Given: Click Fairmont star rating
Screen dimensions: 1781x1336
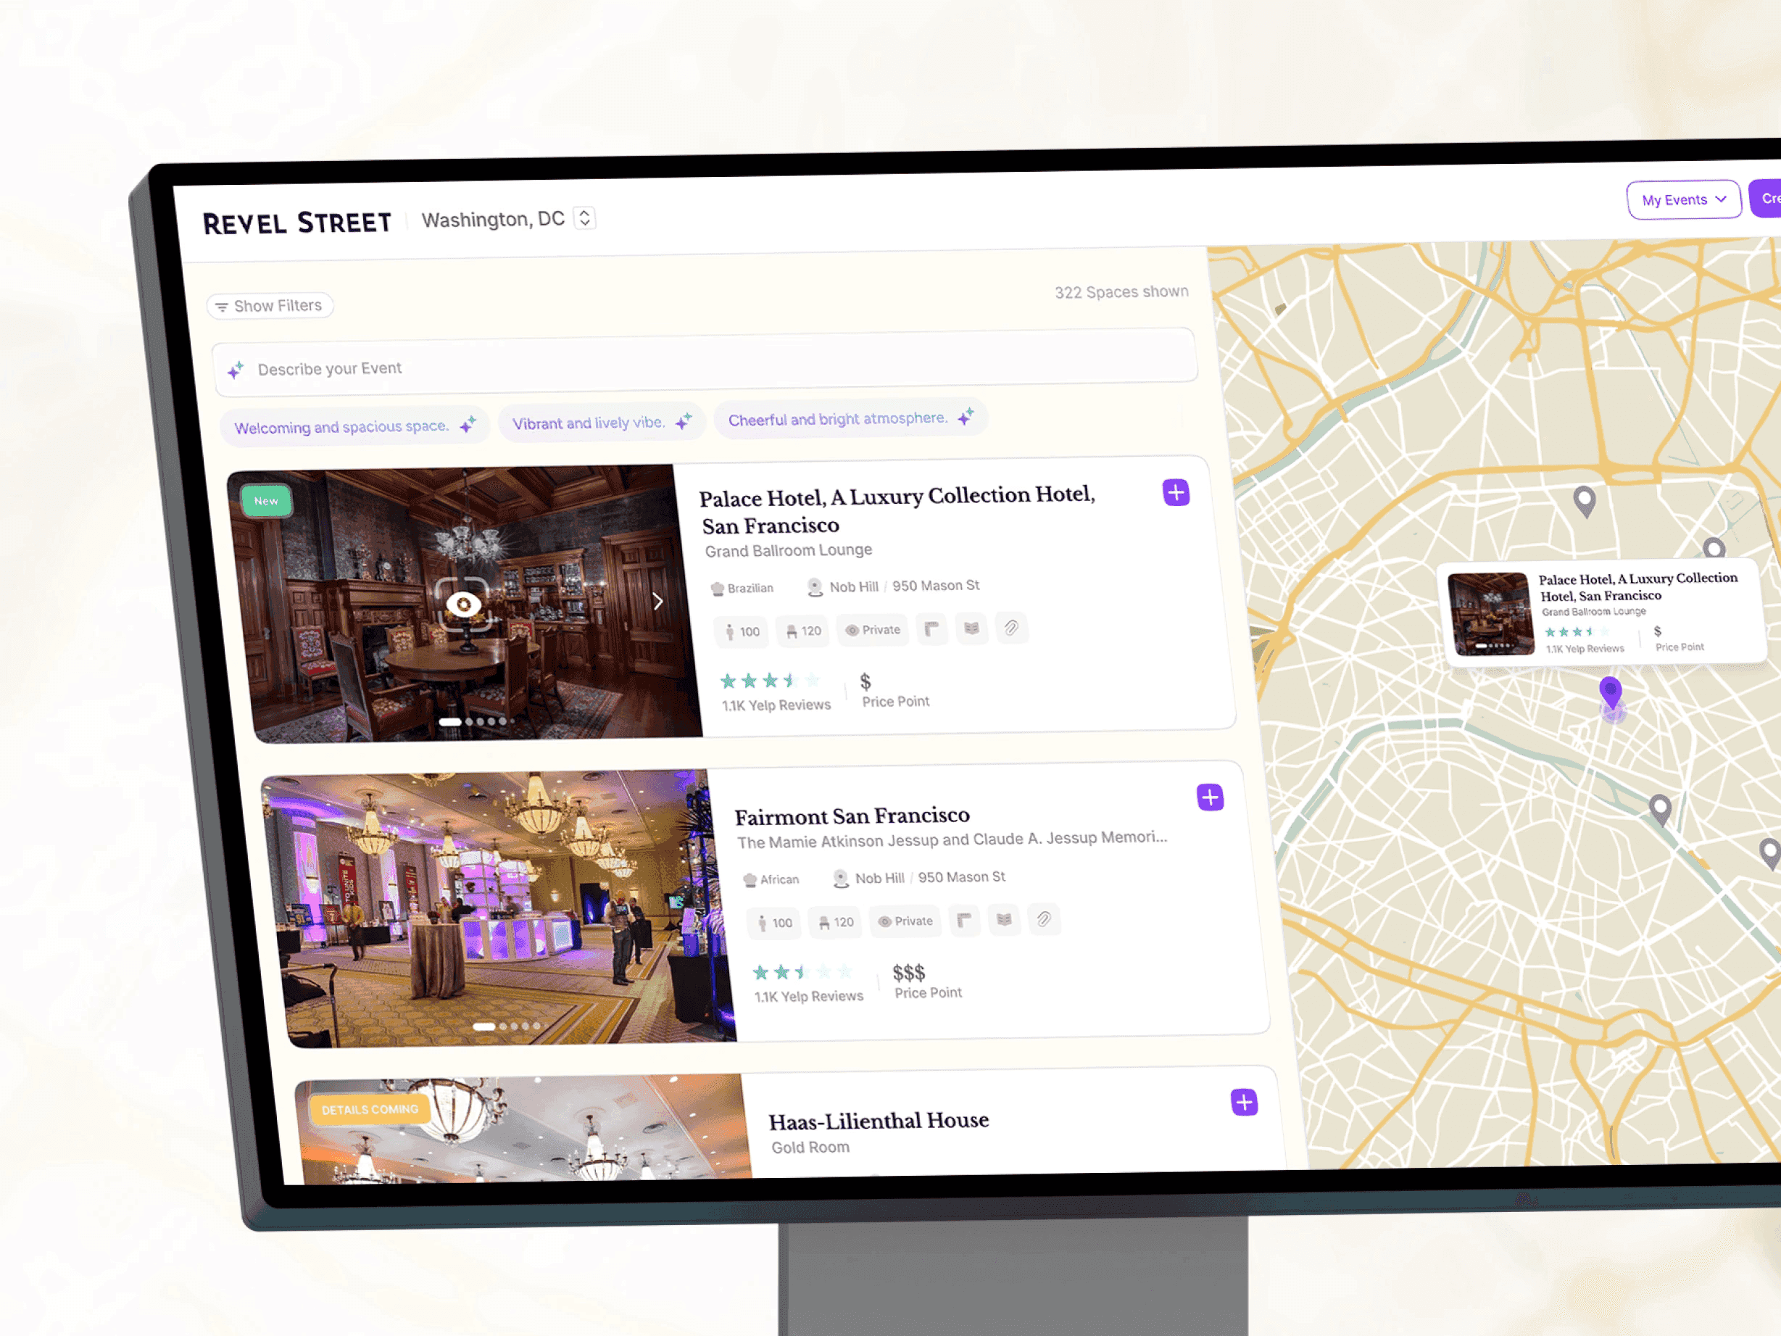Looking at the screenshot, I should pyautogui.click(x=802, y=972).
